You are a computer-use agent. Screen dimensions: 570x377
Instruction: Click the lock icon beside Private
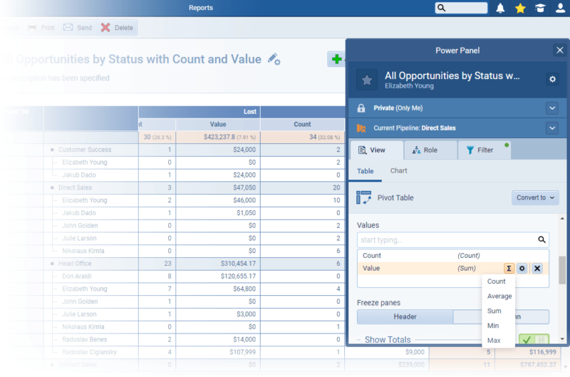click(x=361, y=108)
